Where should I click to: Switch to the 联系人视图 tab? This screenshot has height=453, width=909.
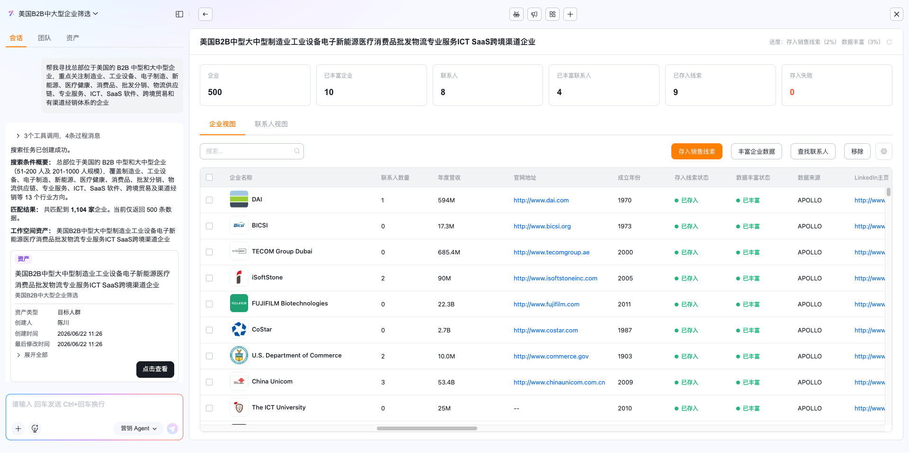[x=271, y=124]
